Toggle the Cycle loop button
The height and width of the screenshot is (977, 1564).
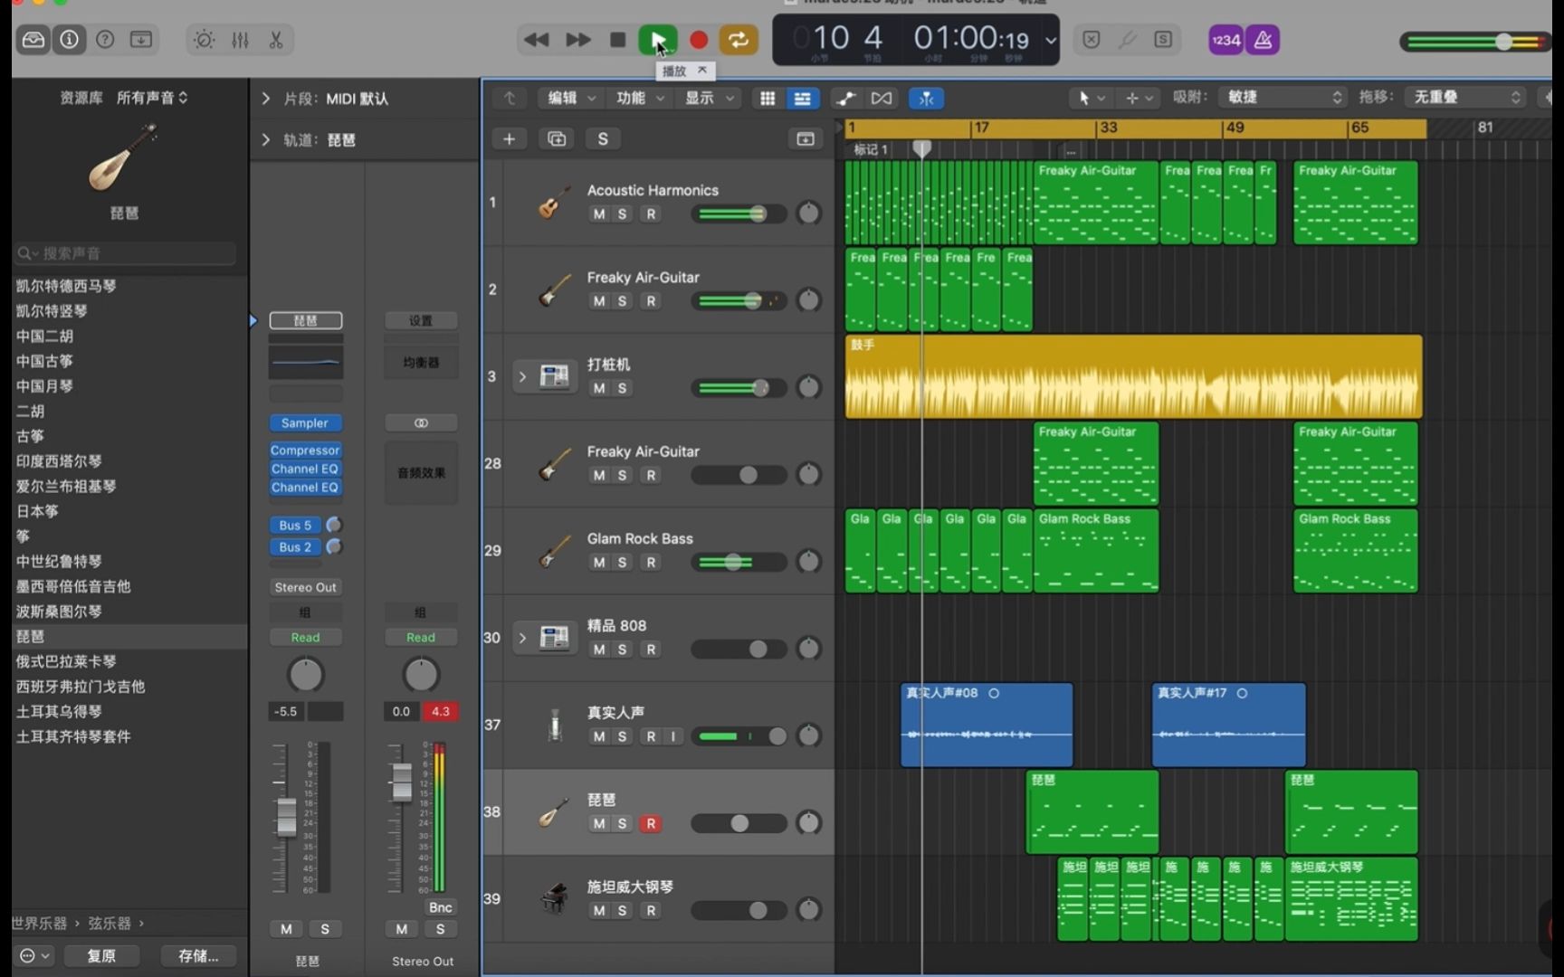739,40
